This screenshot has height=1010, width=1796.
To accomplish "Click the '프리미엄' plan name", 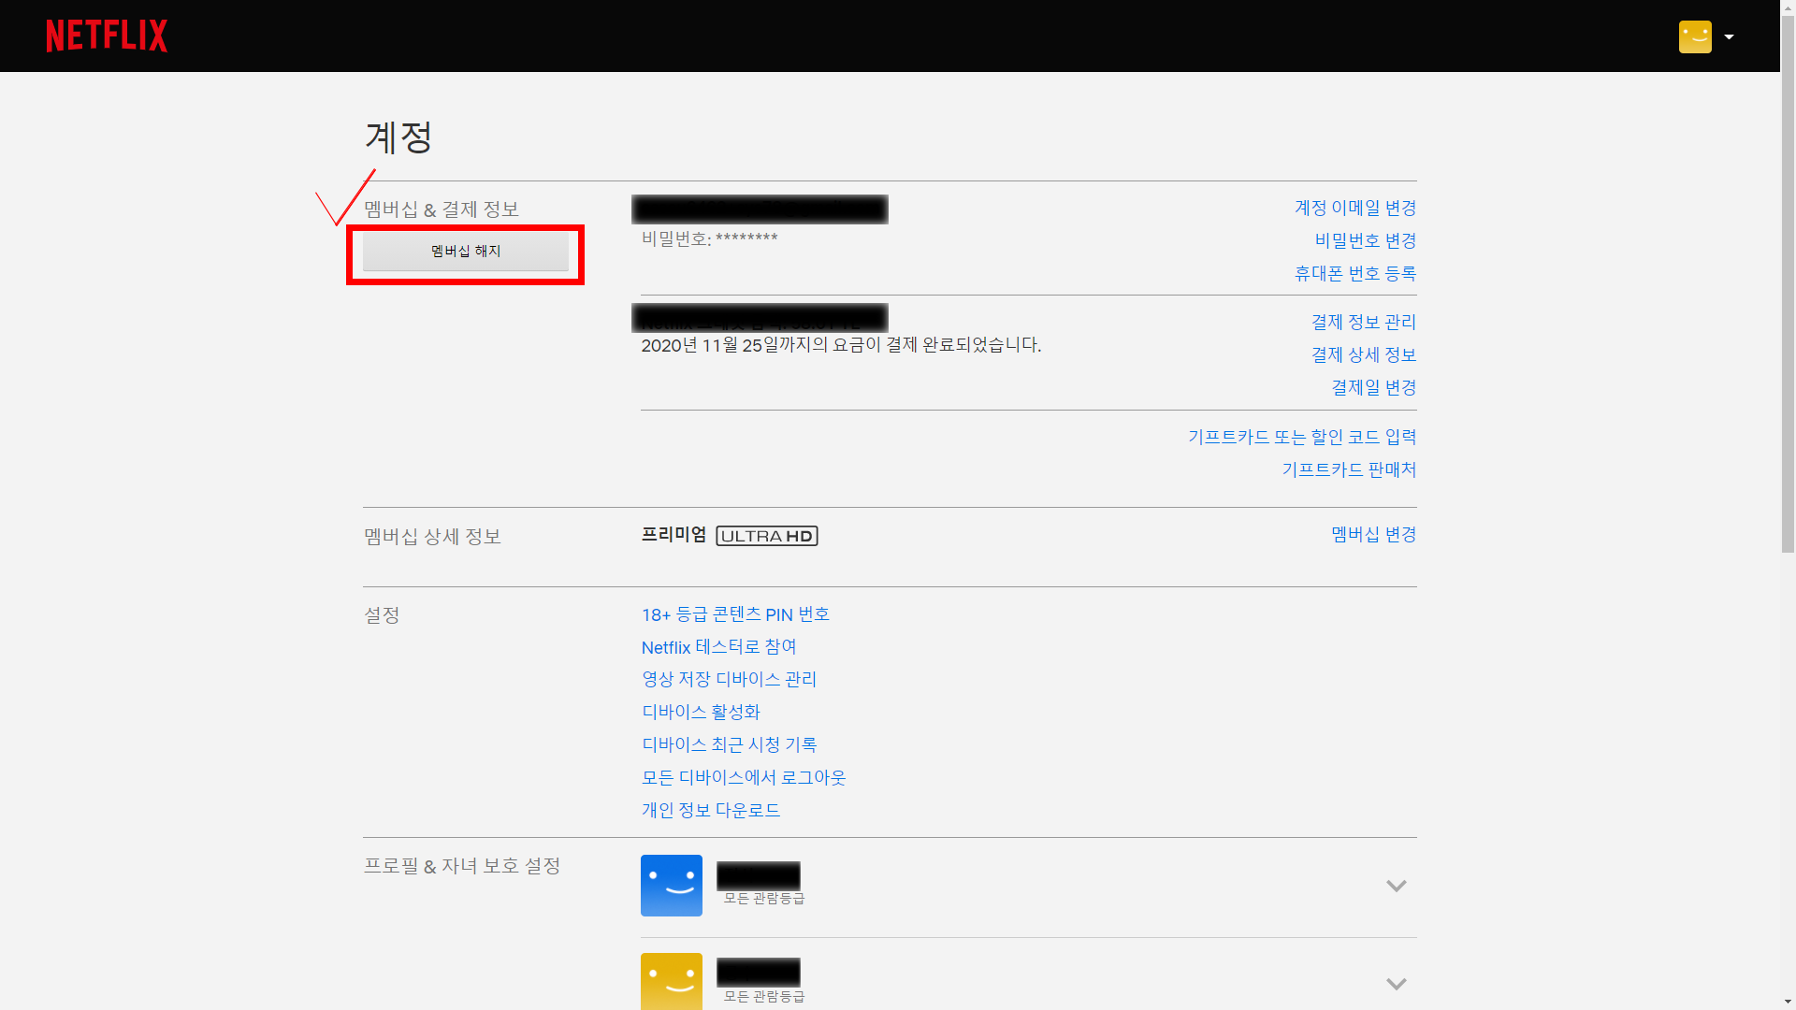I will coord(673,535).
